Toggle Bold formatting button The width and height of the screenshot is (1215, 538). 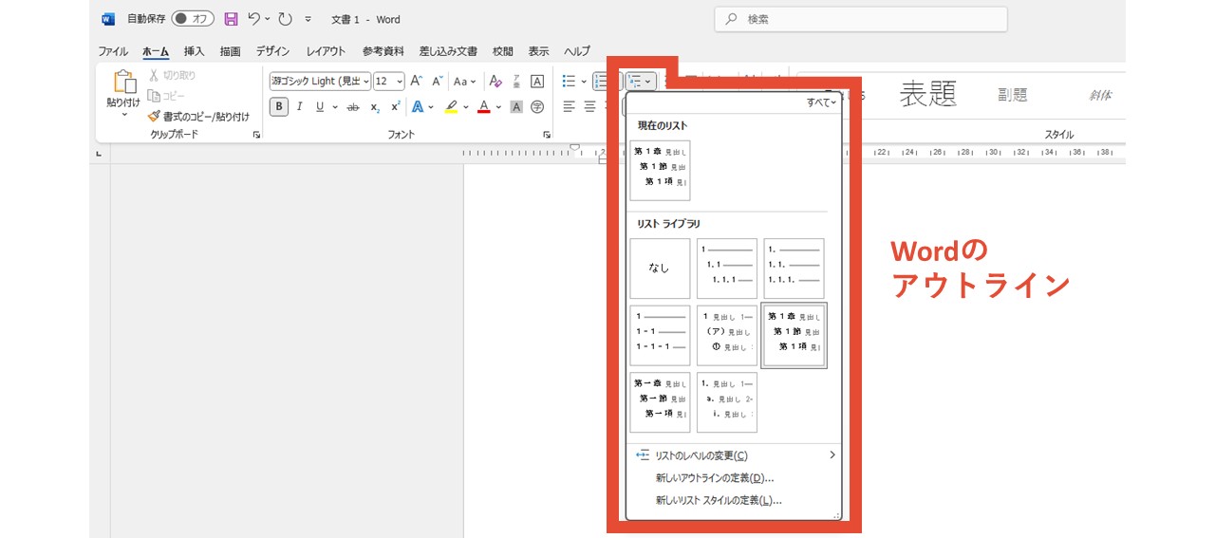278,107
